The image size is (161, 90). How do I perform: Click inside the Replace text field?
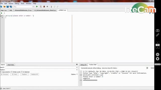pos(41,70)
